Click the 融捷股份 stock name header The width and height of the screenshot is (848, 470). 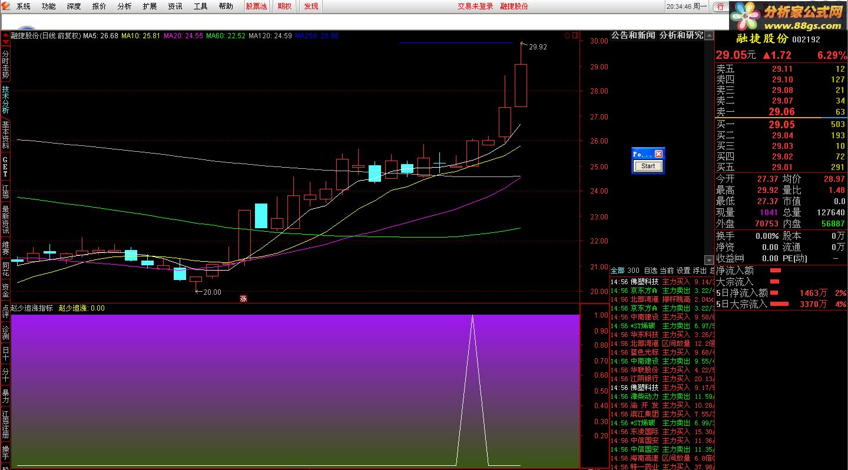(x=763, y=39)
